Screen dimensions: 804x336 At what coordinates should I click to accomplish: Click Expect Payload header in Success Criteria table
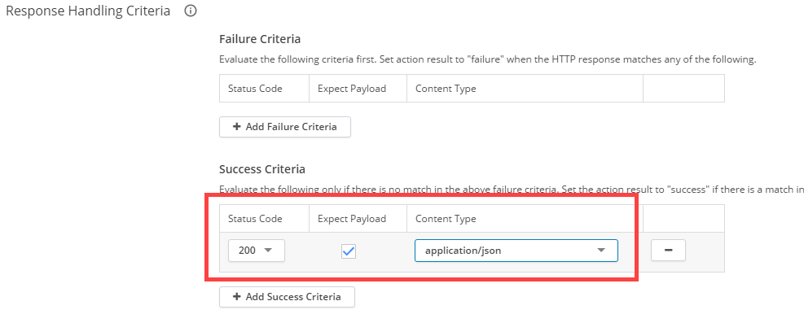351,219
